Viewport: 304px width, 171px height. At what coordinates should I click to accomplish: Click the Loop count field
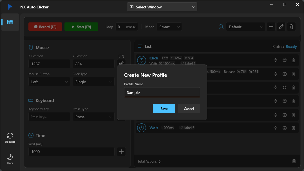(127, 27)
